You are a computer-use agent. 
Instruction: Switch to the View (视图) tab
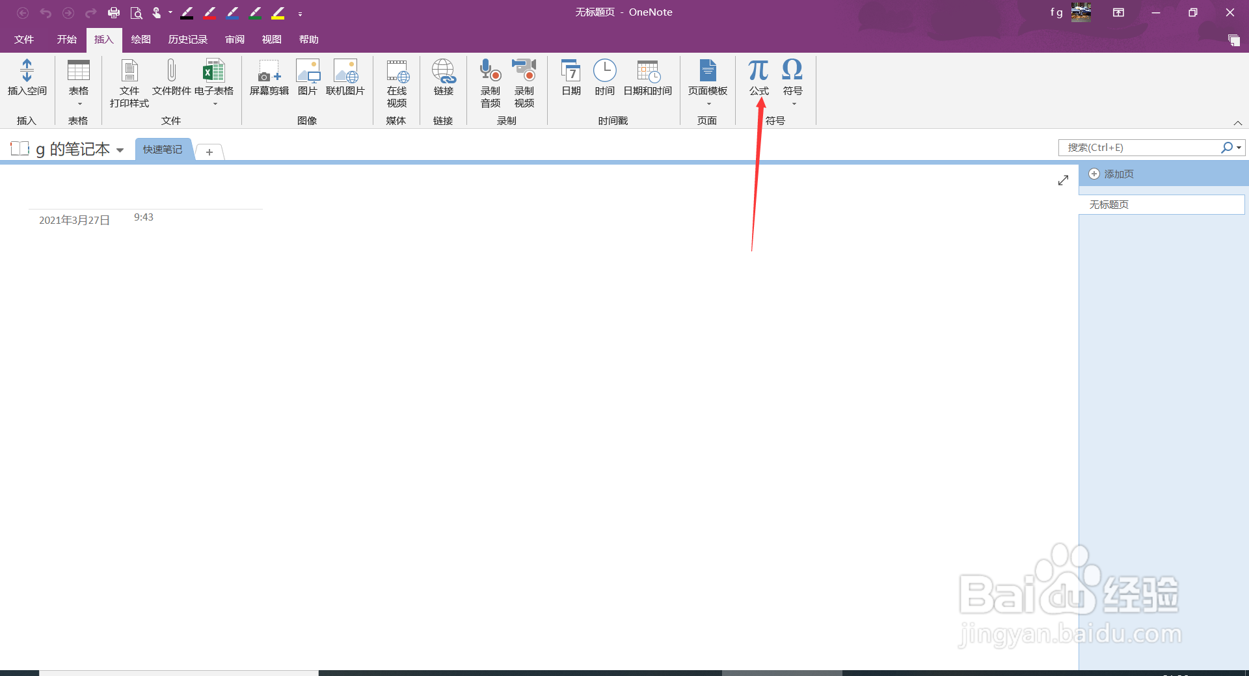pyautogui.click(x=272, y=40)
